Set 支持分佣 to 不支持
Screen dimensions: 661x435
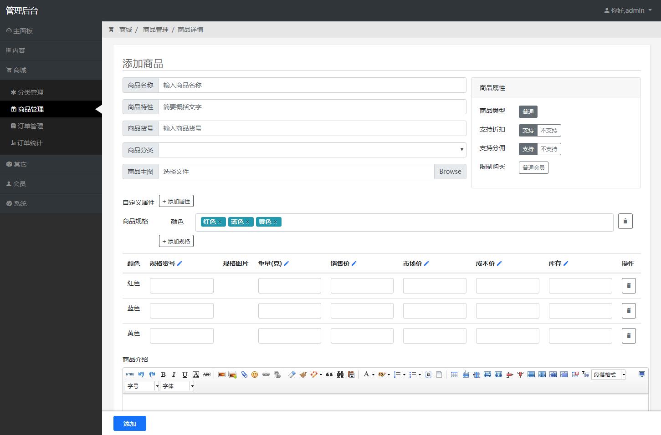[549, 149]
